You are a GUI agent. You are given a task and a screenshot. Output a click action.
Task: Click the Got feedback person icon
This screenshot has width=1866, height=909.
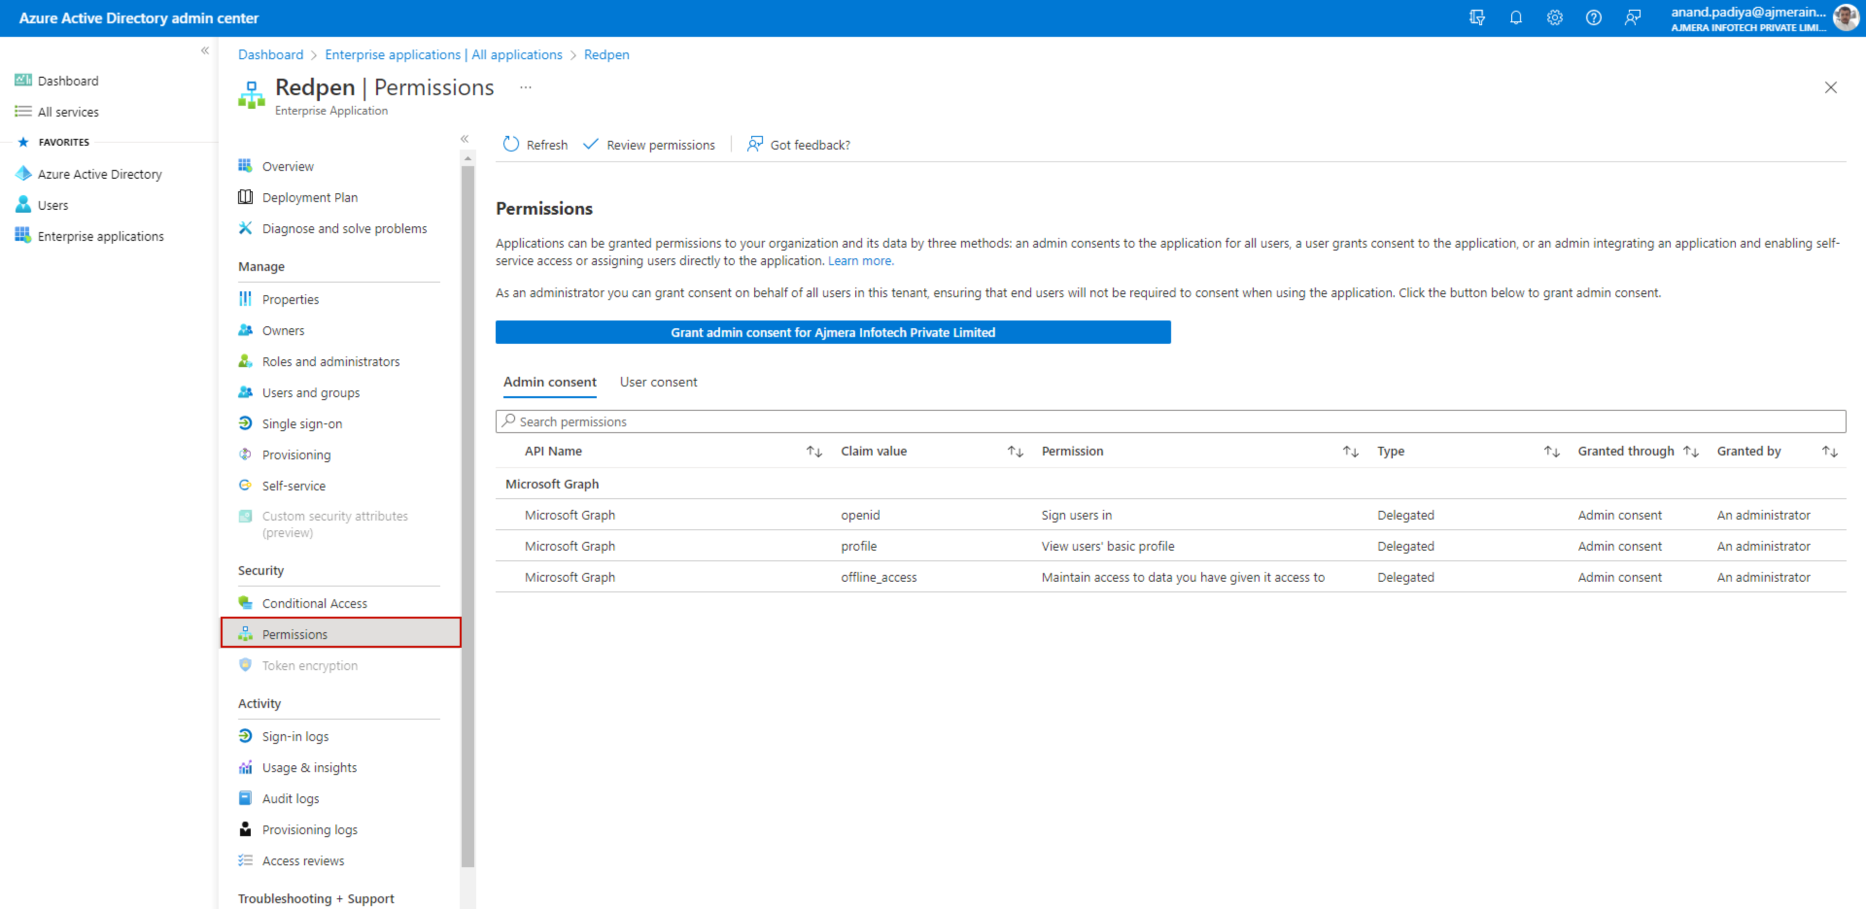click(x=755, y=145)
